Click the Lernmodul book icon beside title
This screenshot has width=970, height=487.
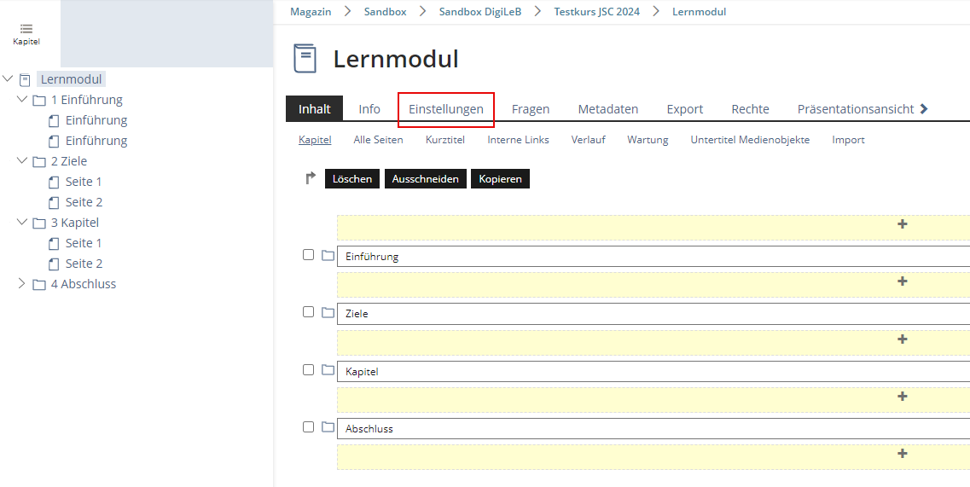click(305, 59)
